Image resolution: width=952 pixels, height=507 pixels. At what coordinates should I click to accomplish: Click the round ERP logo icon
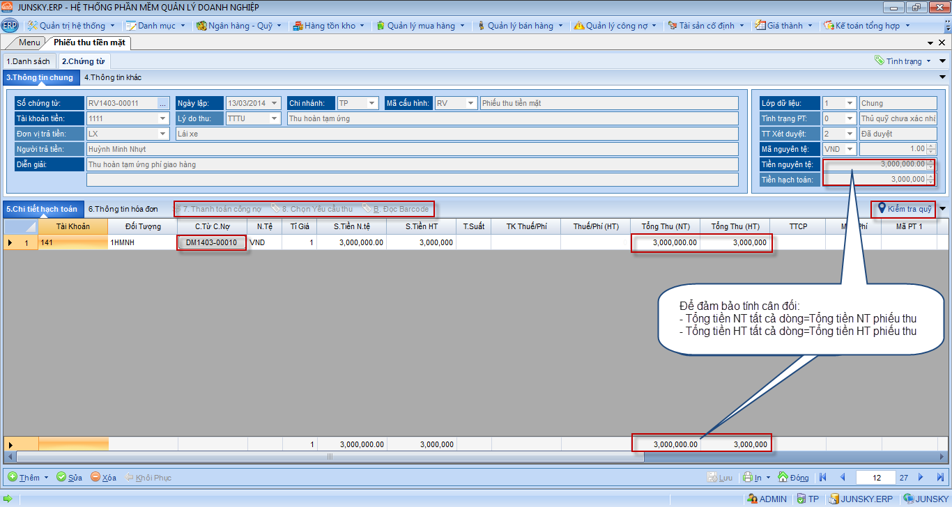click(10, 26)
